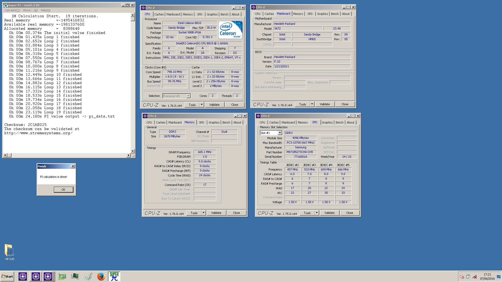Viewport: 502px width, 282px height.
Task: Switch to Caches tab in the Celeron CPU window
Action: [x=159, y=14]
